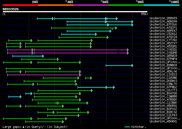Select the query name BB933526
The image size is (182, 129).
[x=11, y=9]
